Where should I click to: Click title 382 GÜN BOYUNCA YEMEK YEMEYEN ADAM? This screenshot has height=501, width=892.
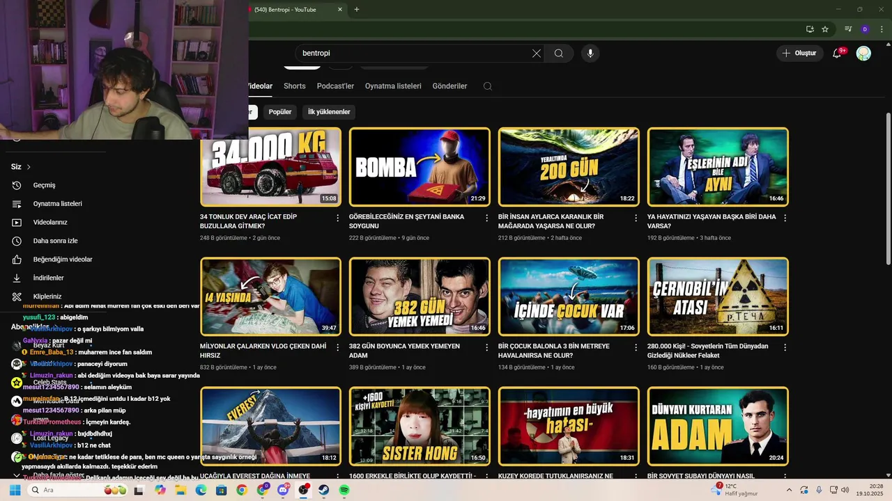tap(404, 351)
